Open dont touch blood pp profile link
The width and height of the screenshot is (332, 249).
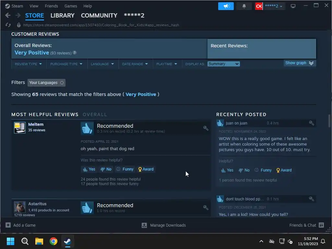point(245,199)
